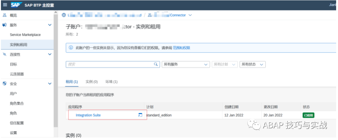Open the 所有计划 dropdown

(x=225, y=64)
